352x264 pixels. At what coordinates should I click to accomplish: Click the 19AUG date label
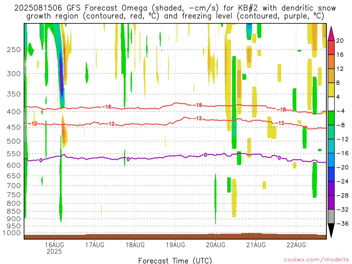[x=175, y=245]
